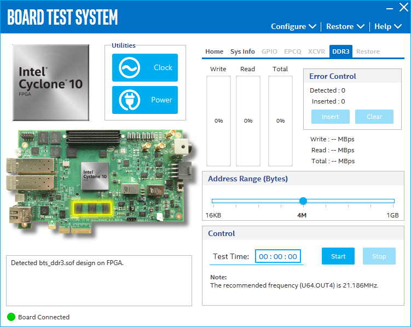
Task: Click the Intel Cyclone 10 FPGA chip logo
Action: point(51,82)
